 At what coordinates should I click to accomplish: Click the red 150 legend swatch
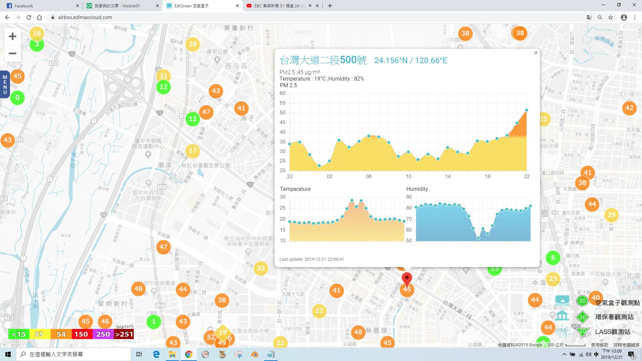[81, 334]
